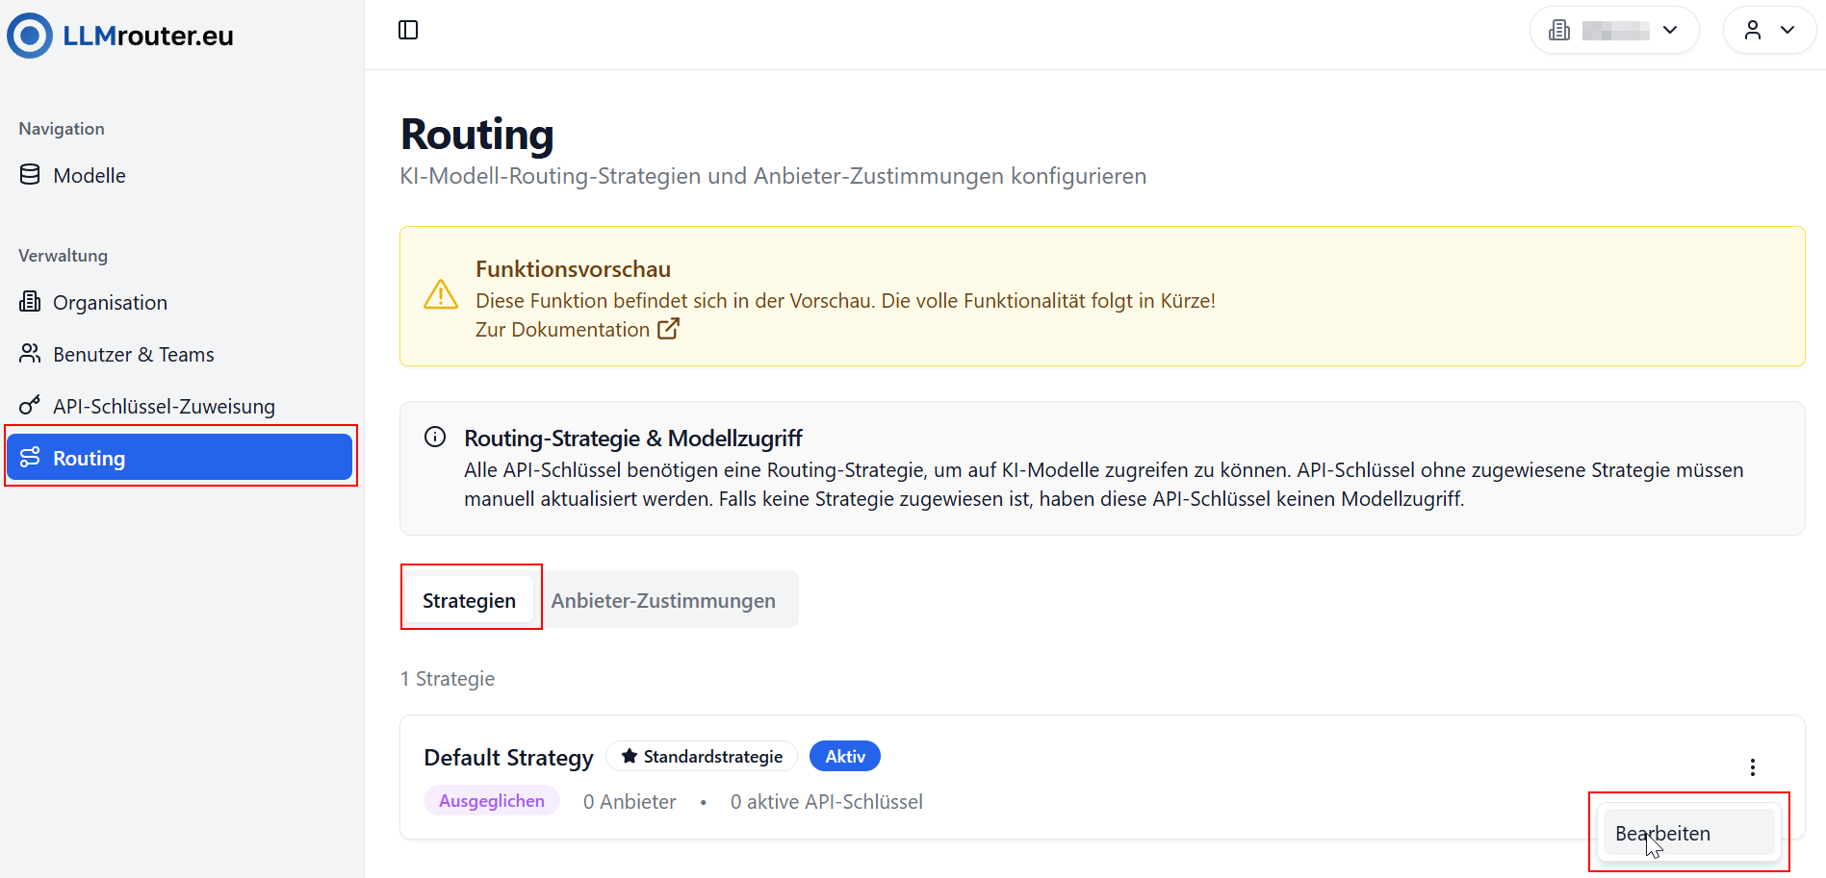Click the LLMrouter.eu logo
This screenshot has height=878, width=1826.
[x=118, y=35]
